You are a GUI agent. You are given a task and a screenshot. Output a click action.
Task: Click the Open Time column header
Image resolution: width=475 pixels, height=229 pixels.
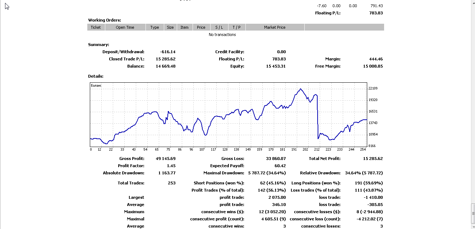pos(125,27)
